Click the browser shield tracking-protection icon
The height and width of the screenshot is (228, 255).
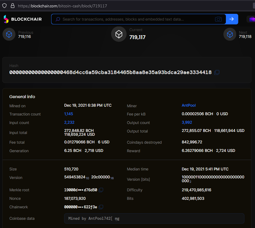[4, 6]
